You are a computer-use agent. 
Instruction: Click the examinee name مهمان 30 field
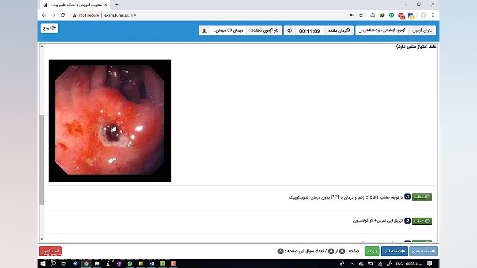pyautogui.click(x=228, y=30)
